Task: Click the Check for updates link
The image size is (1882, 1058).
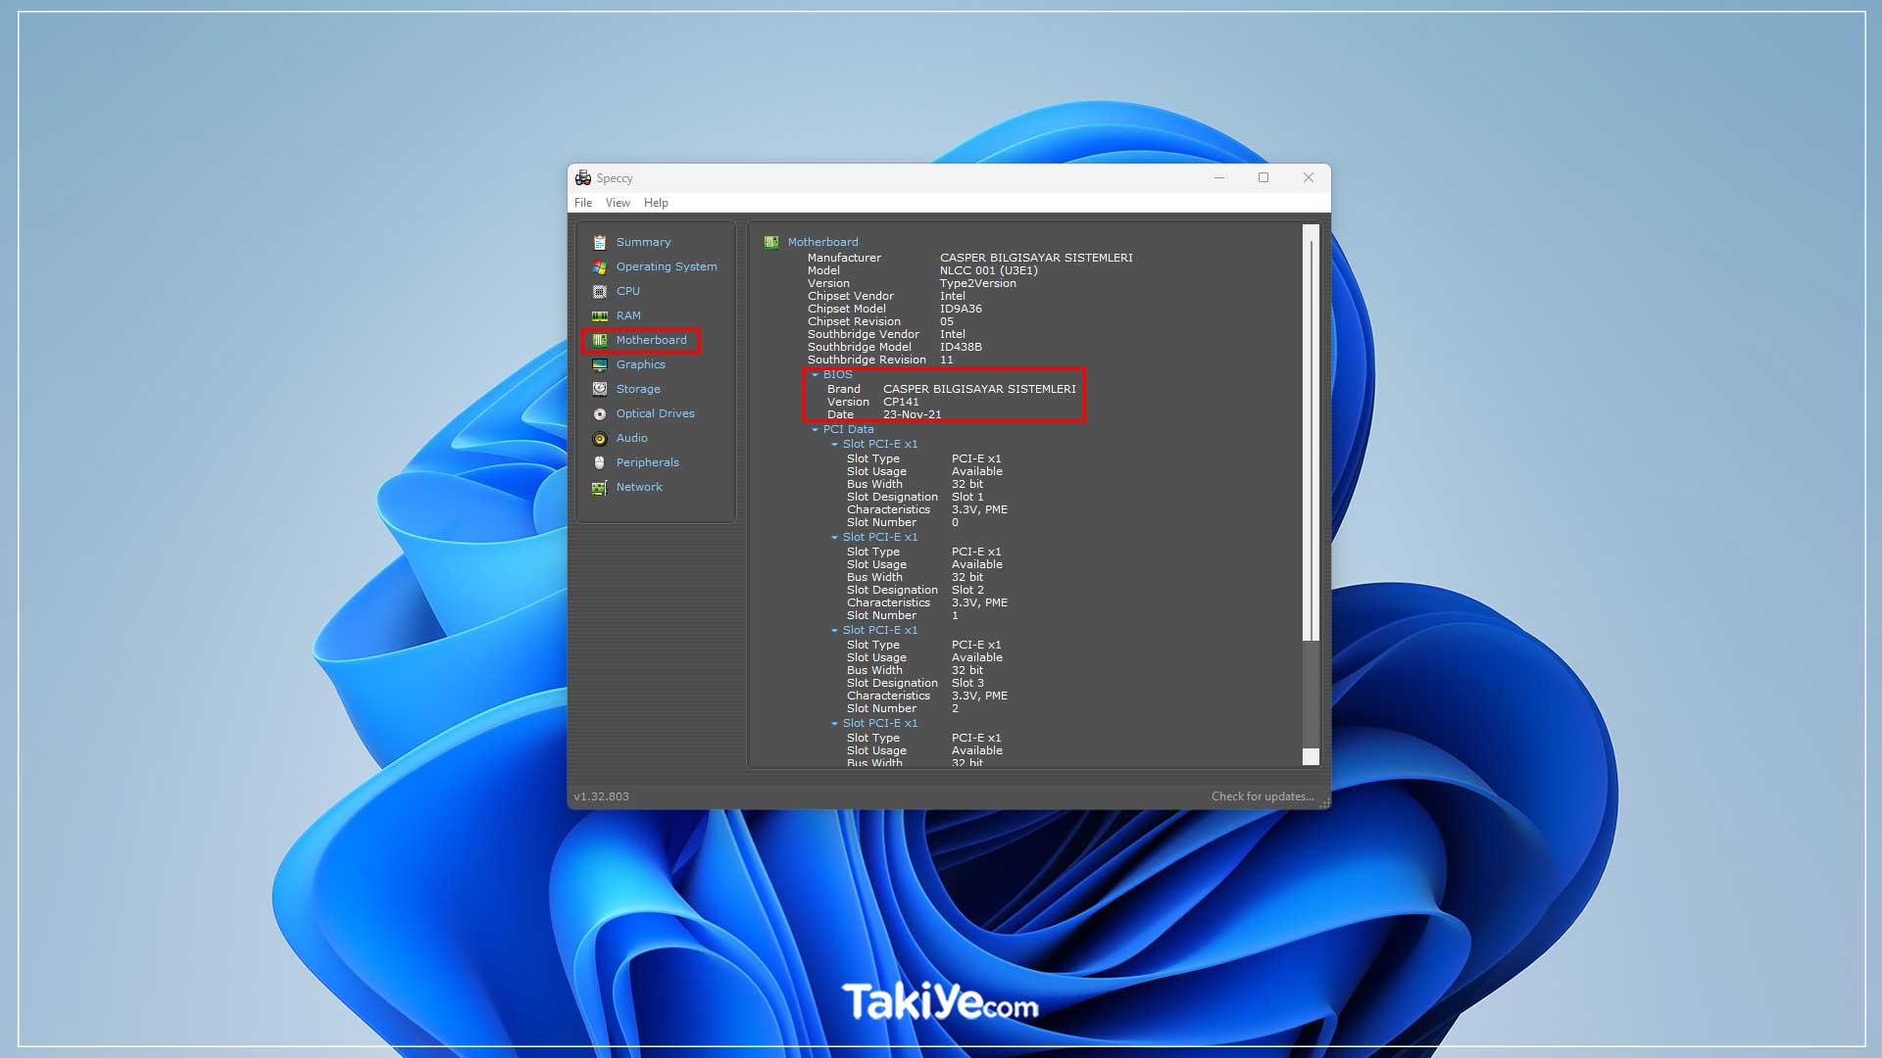Action: (1263, 796)
